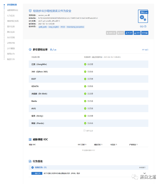161x184 pixels.
Task: Click the 行为签名 section edit icon
Action: [x=30, y=161]
